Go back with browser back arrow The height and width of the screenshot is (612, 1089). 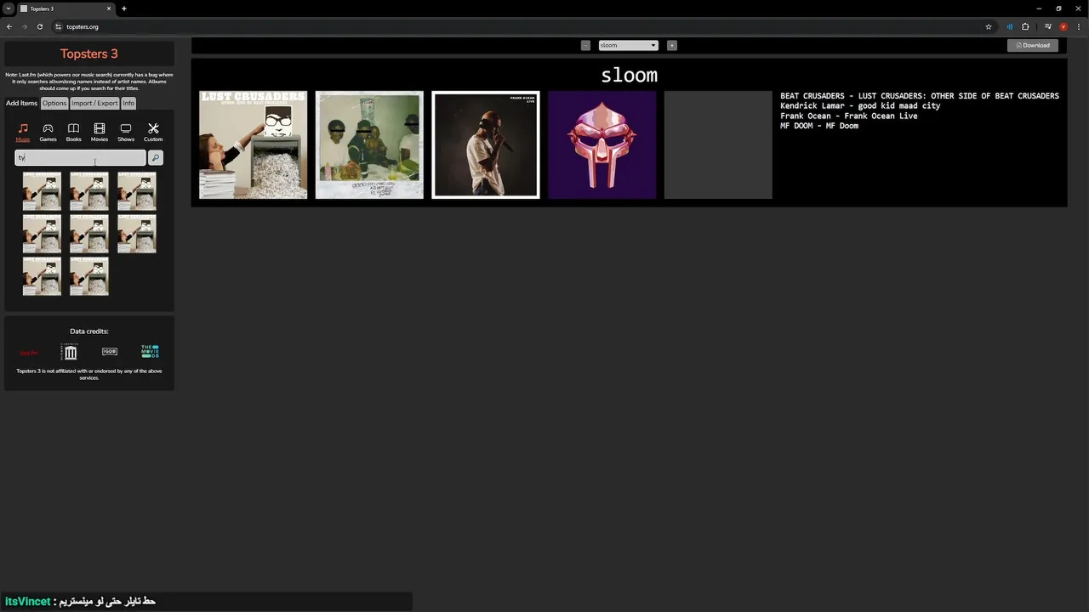(9, 26)
